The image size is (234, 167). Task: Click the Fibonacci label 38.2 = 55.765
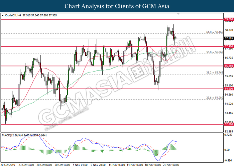215,72
